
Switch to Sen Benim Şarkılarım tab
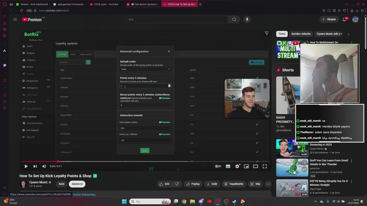click(143, 4)
